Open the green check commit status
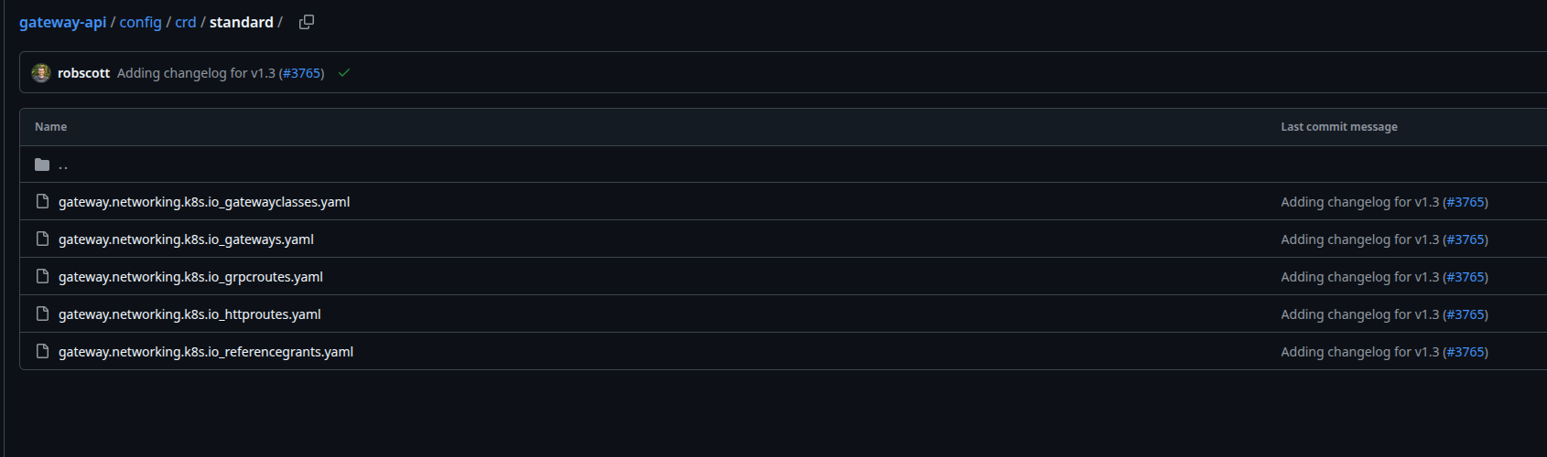The height and width of the screenshot is (457, 1547). click(344, 73)
